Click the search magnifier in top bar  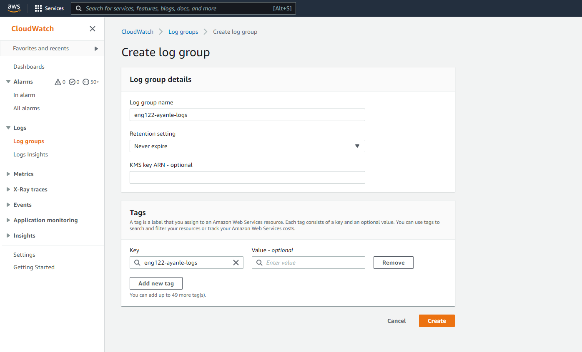[78, 8]
